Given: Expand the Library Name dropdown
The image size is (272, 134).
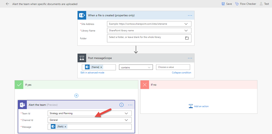Looking at the screenshot, I should [x=186, y=31].
